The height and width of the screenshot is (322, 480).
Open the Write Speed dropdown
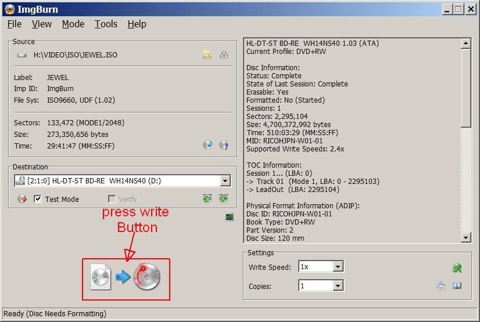(x=338, y=266)
